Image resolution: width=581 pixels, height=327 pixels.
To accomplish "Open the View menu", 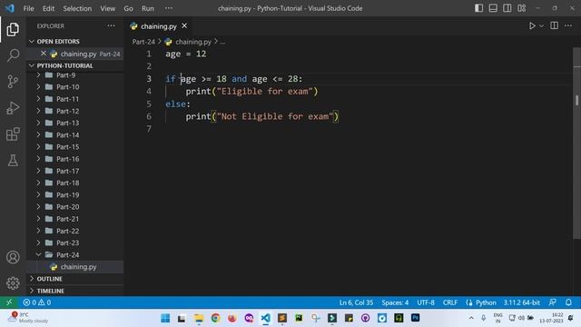I will 107,8.
